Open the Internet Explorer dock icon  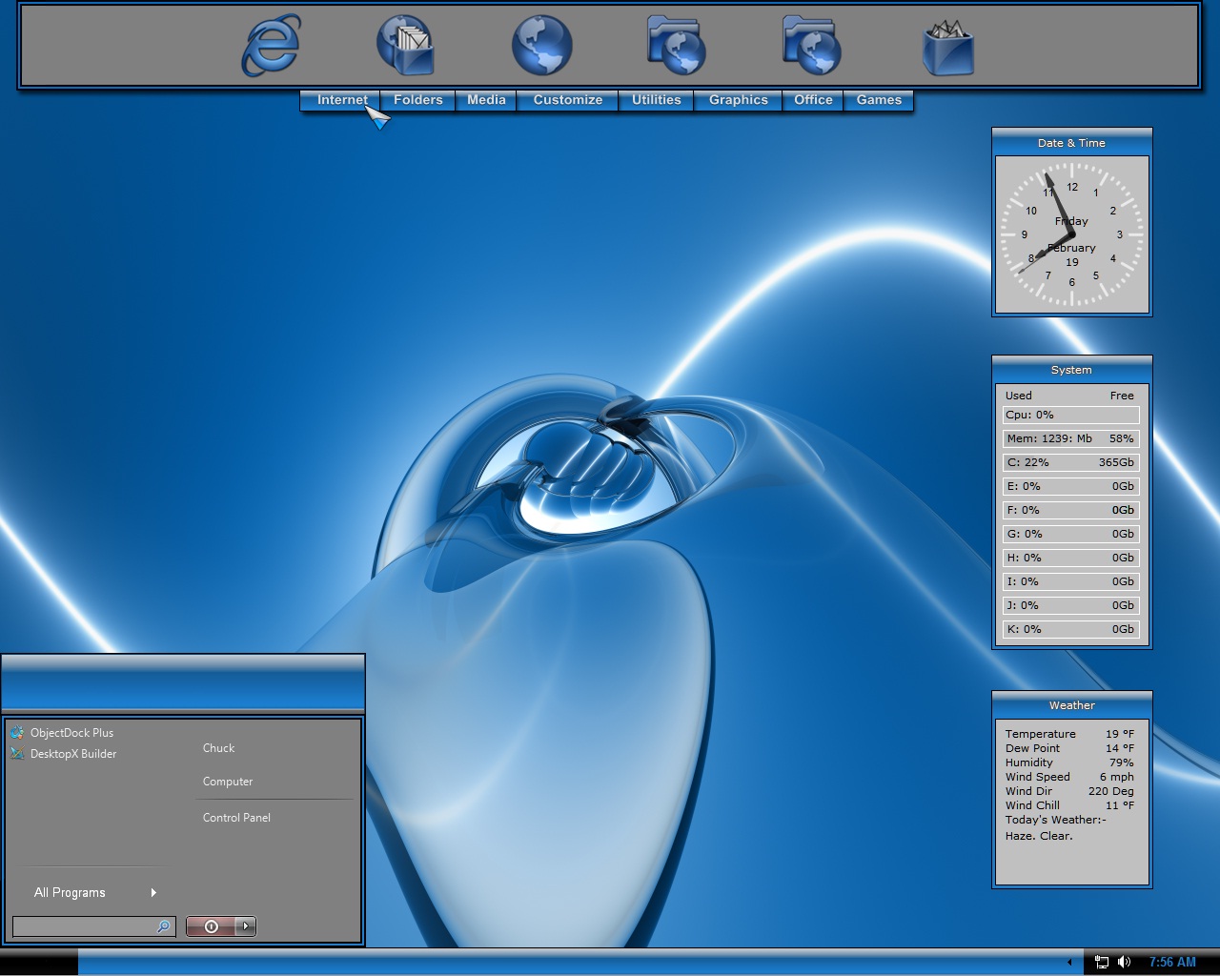[x=272, y=45]
